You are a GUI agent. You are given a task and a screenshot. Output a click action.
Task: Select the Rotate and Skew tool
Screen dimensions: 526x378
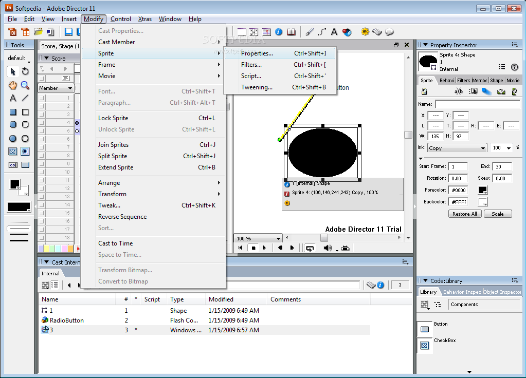click(25, 71)
